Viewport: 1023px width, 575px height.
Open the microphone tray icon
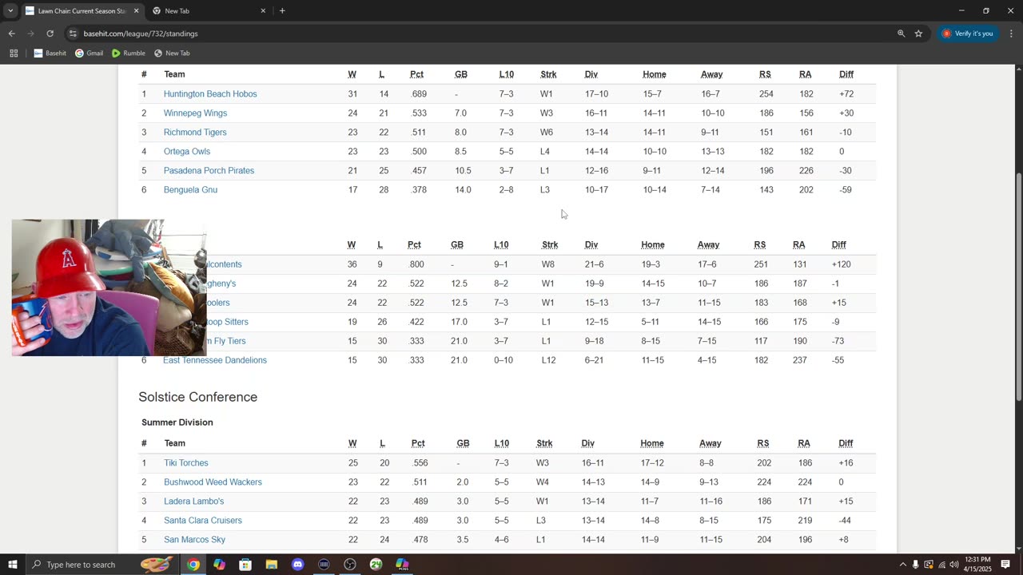pyautogui.click(x=916, y=565)
